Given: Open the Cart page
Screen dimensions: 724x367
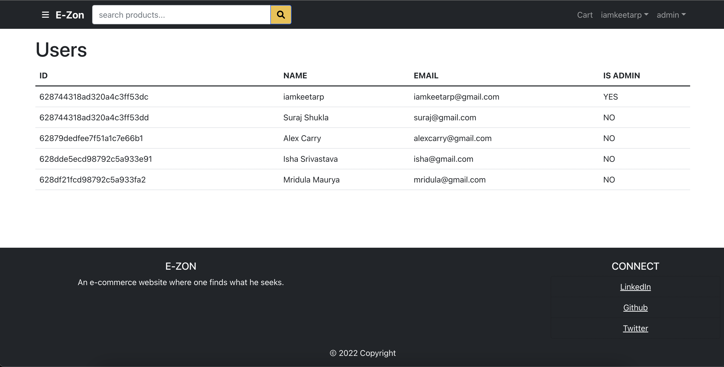Looking at the screenshot, I should (x=585, y=15).
